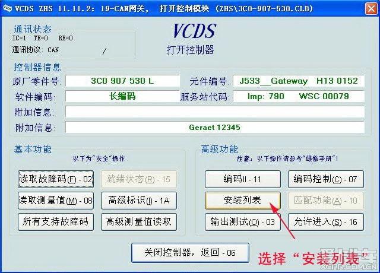This screenshot has height=273, width=380.
Task: Click the 打开控制器 heading text
Action: coord(190,50)
